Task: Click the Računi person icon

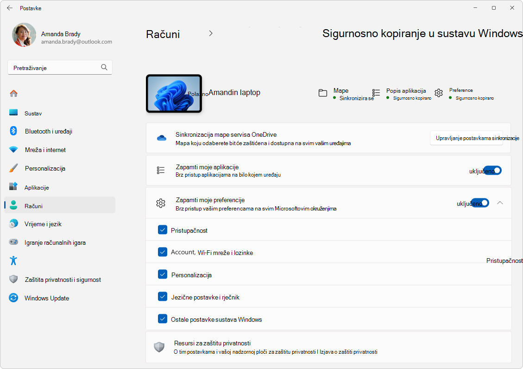Action: [13, 205]
